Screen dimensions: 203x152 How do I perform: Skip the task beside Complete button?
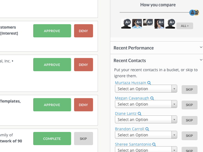(83, 139)
